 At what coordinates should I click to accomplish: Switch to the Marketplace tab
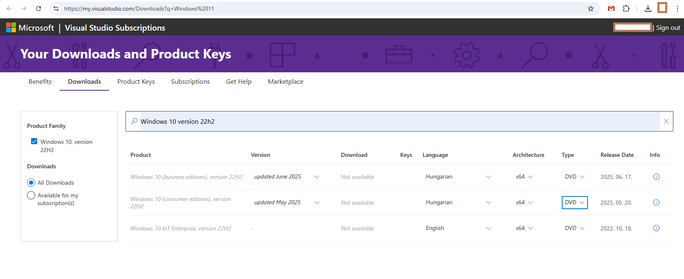click(286, 82)
